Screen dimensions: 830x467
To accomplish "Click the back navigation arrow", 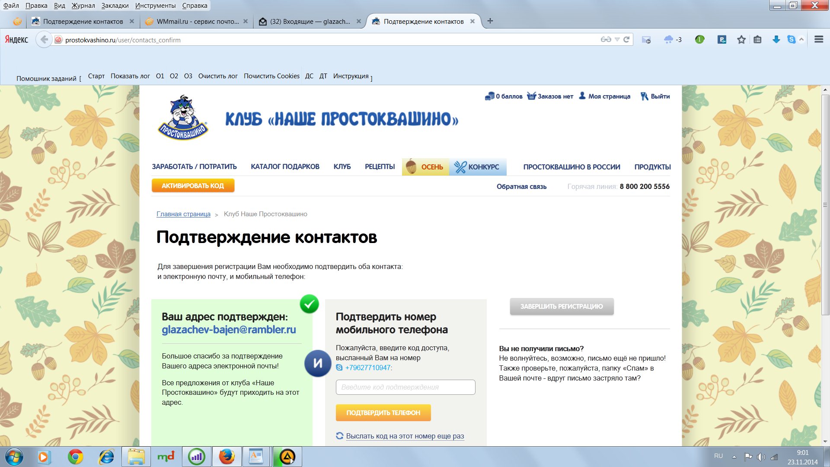I will click(x=44, y=40).
